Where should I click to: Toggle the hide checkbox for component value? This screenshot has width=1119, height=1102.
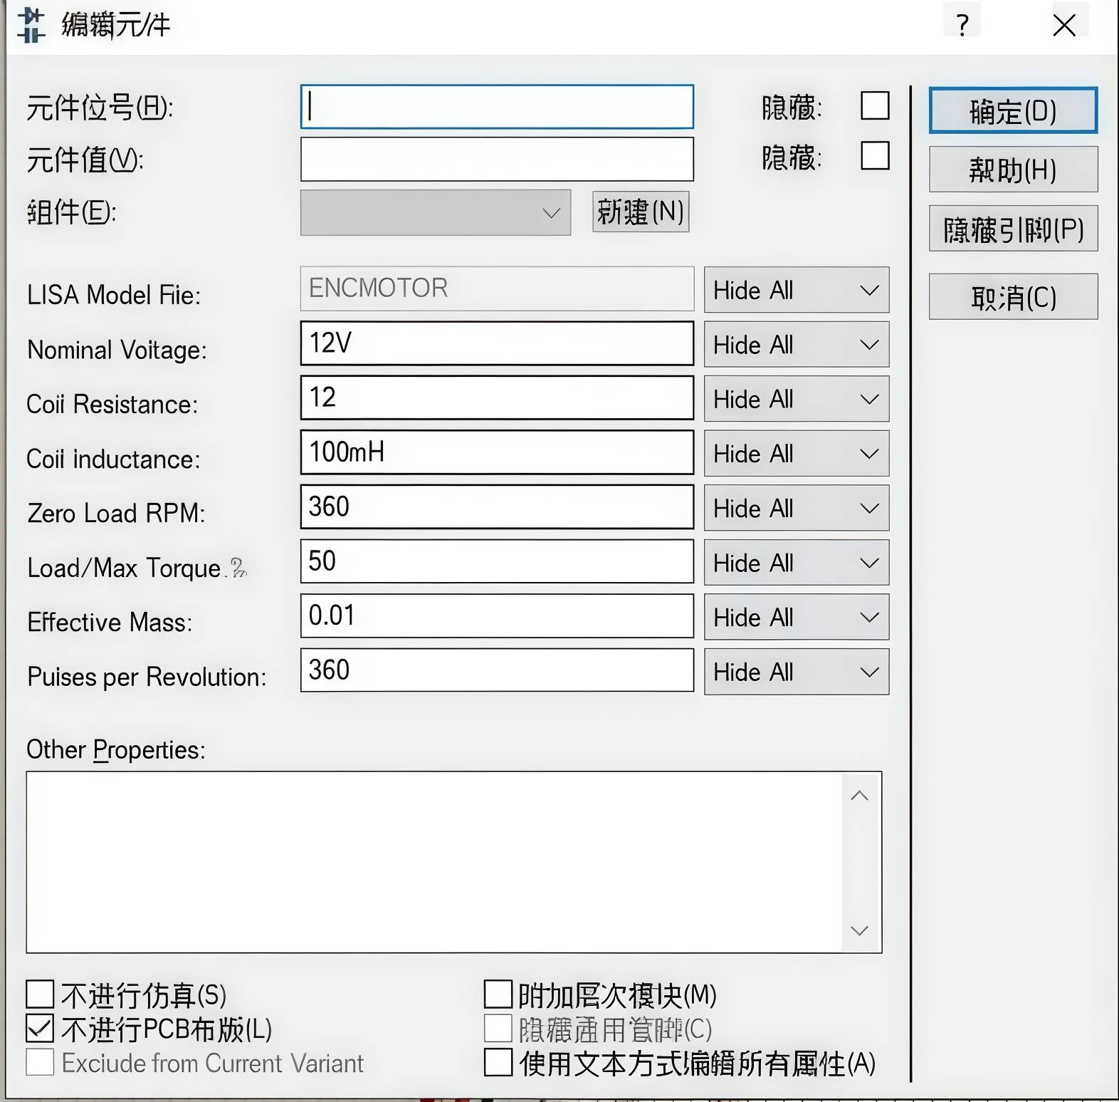[875, 155]
